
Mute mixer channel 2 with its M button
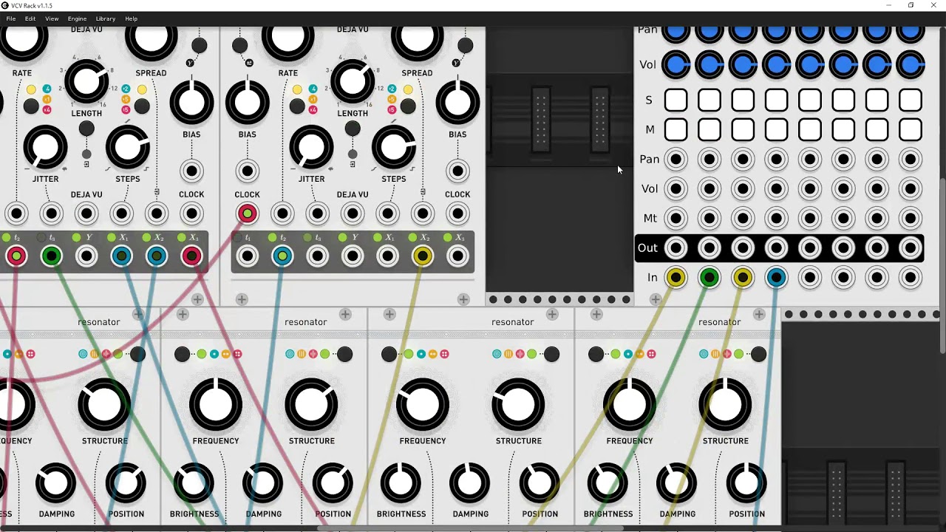(709, 129)
